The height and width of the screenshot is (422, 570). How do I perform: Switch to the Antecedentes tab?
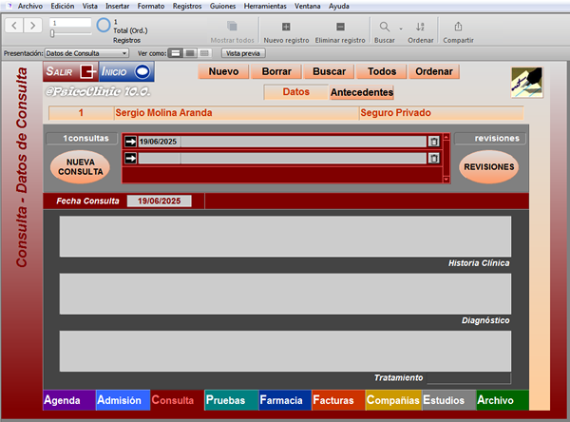pyautogui.click(x=362, y=92)
